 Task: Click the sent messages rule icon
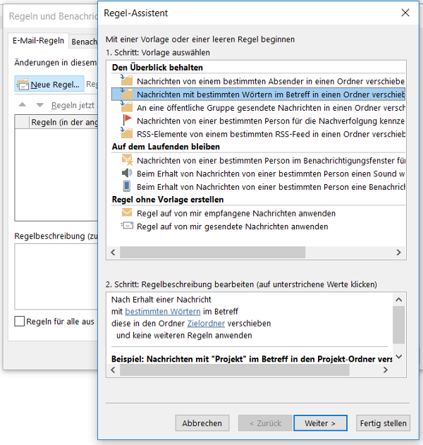126,226
